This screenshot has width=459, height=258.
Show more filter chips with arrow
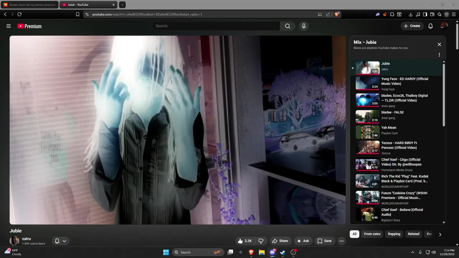[x=440, y=234]
